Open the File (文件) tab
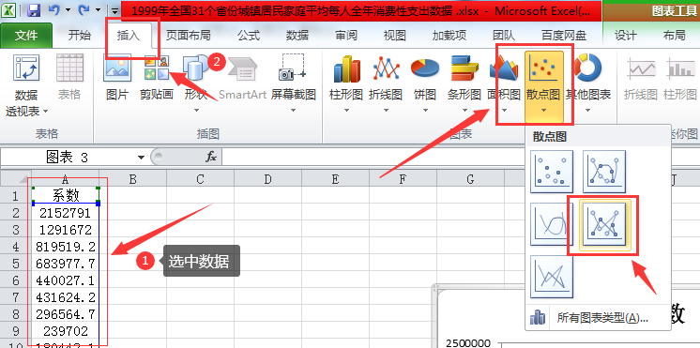Viewport: 700px width, 348px height. click(x=26, y=36)
